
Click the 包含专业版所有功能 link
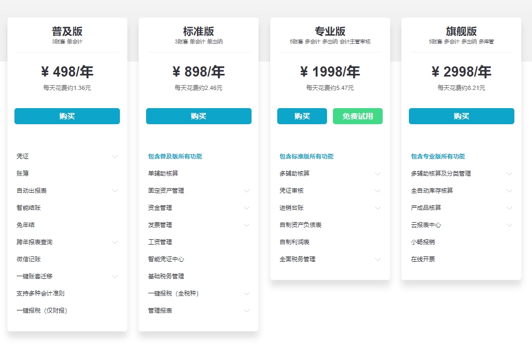438,156
